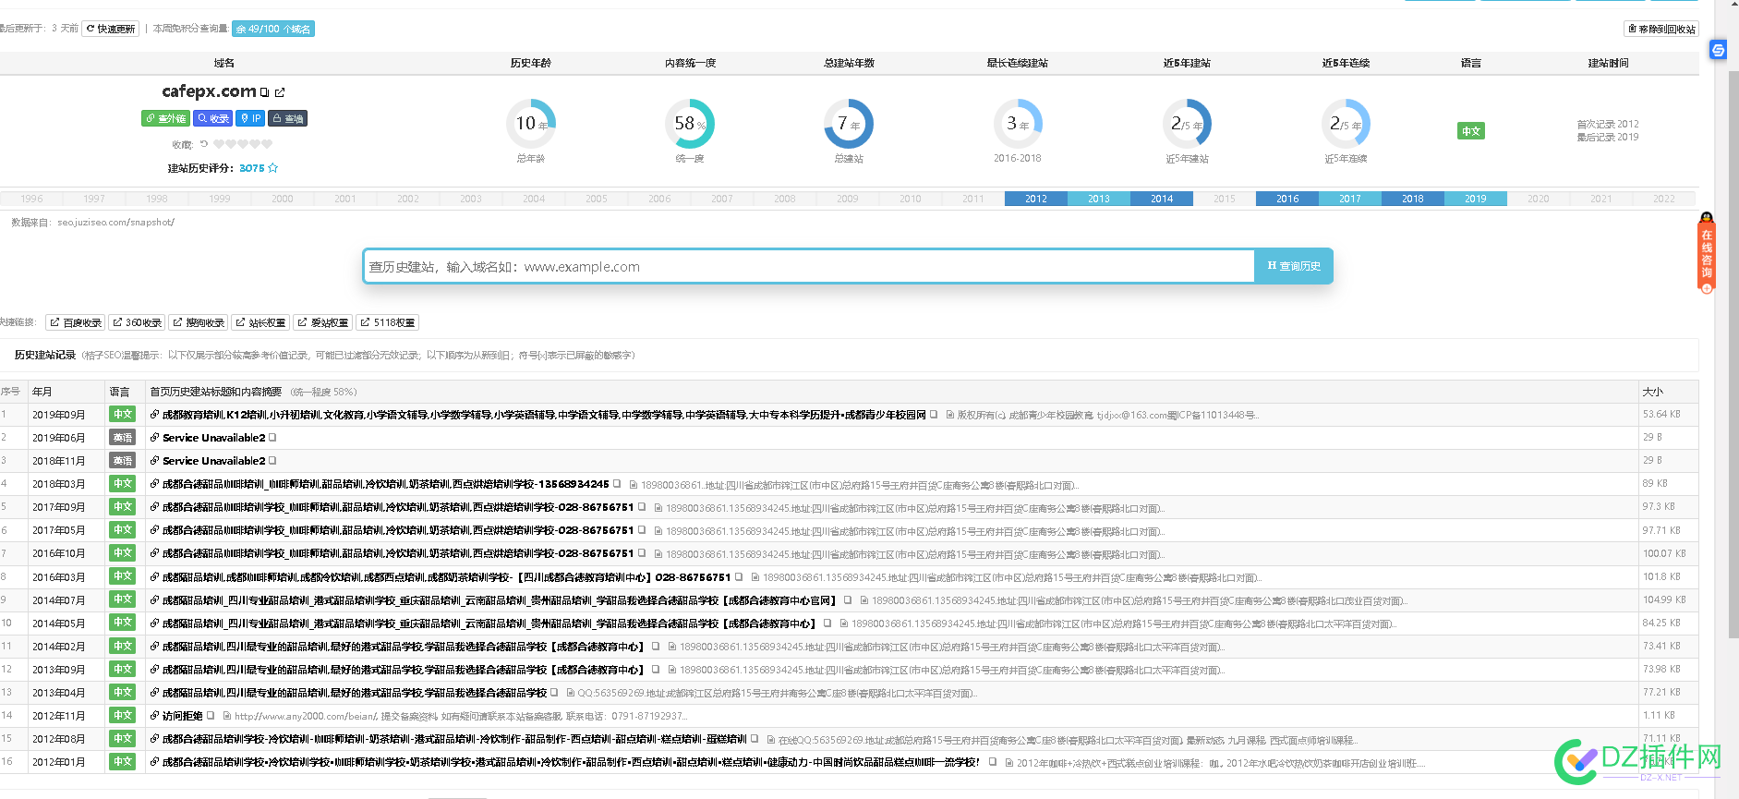Click the 访问拒绝 title text
Screen dimensions: 1739x799
(182, 716)
